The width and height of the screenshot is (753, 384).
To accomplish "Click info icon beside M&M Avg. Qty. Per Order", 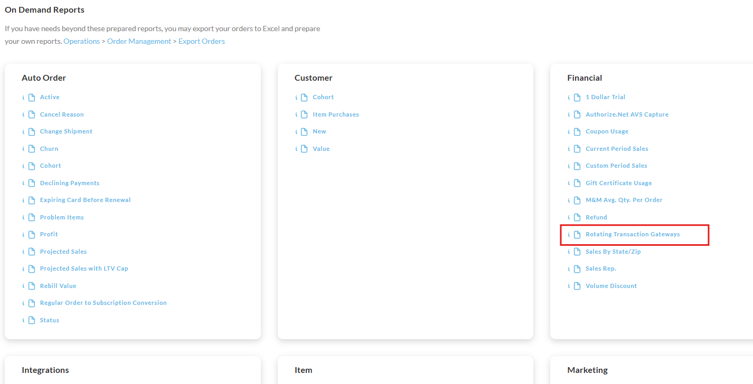I will [569, 200].
